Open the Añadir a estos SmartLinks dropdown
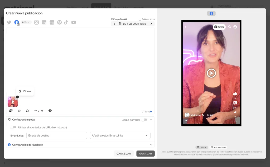The image size is (270, 167). 120,135
